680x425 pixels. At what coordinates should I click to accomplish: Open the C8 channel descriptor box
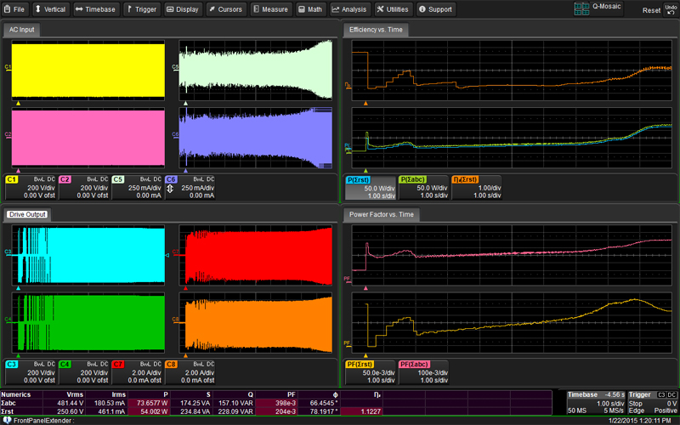(x=190, y=372)
